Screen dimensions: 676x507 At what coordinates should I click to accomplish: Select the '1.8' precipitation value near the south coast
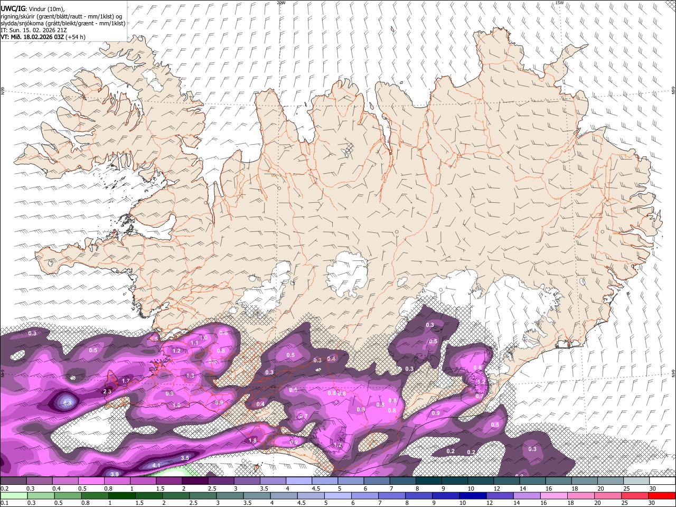(x=252, y=440)
